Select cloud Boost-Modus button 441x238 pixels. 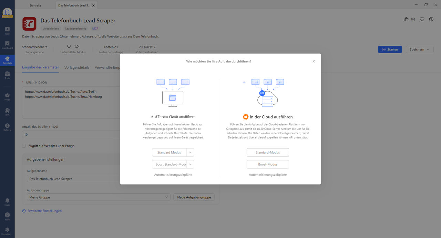click(268, 165)
